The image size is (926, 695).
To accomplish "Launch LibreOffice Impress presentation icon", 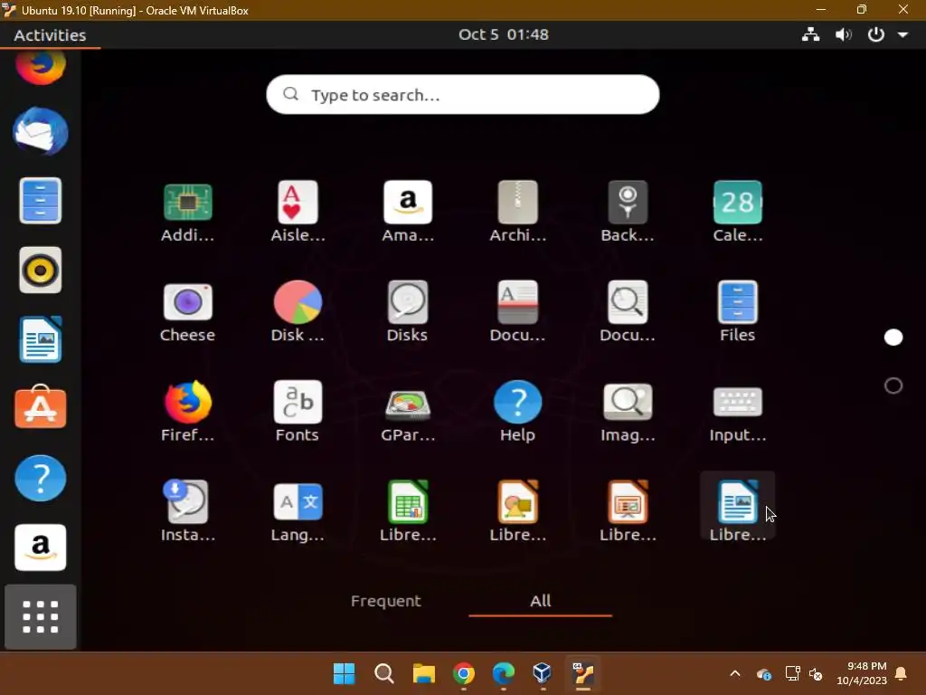I will (628, 510).
